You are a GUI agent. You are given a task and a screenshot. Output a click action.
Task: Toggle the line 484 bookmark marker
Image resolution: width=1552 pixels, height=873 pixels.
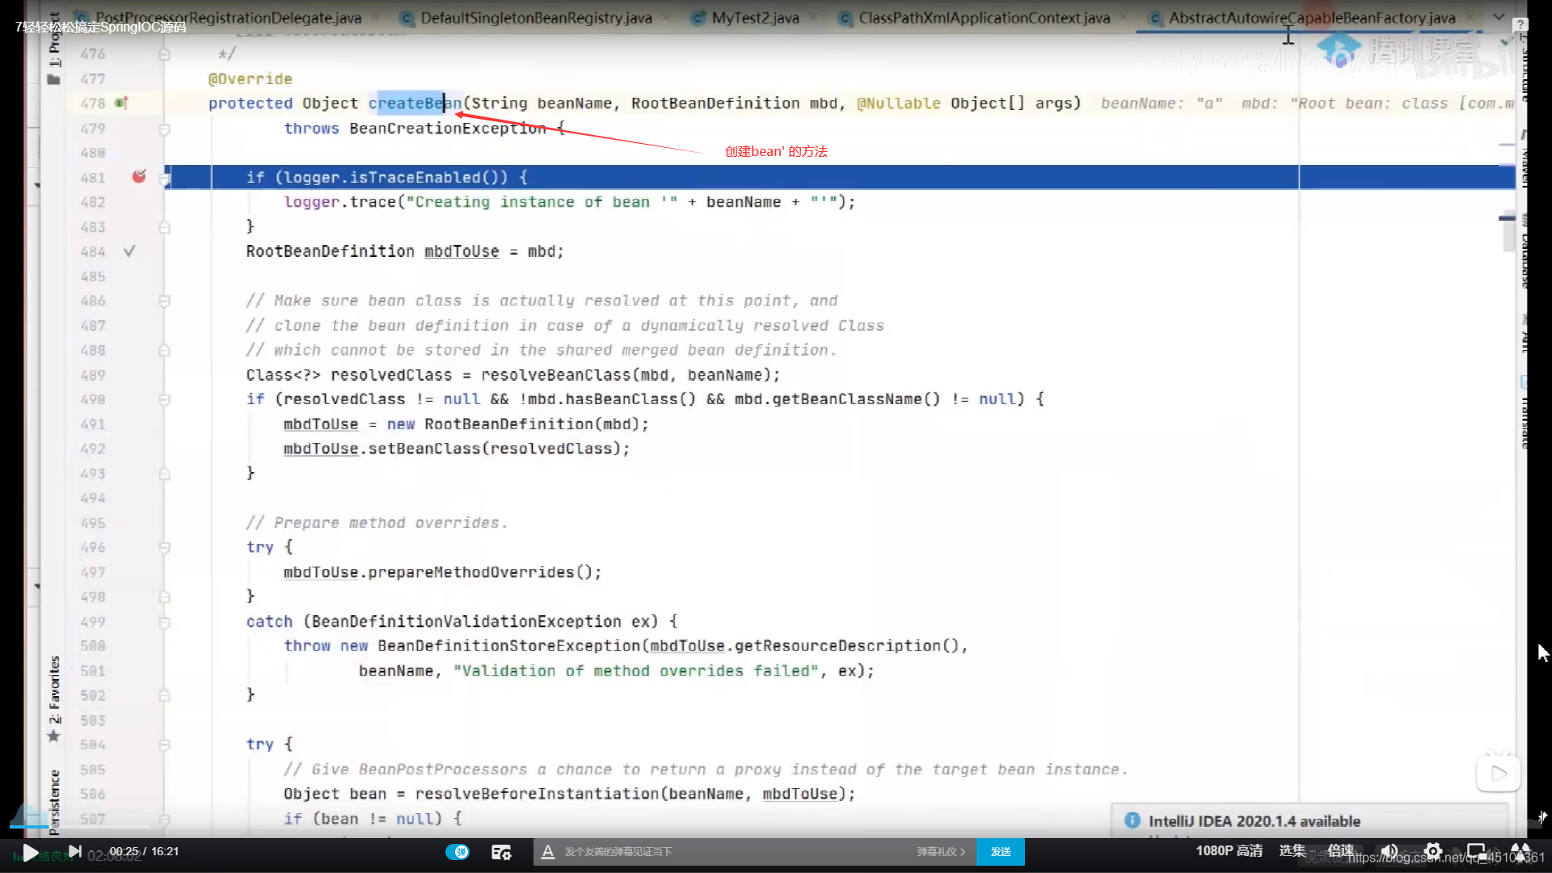coord(129,251)
